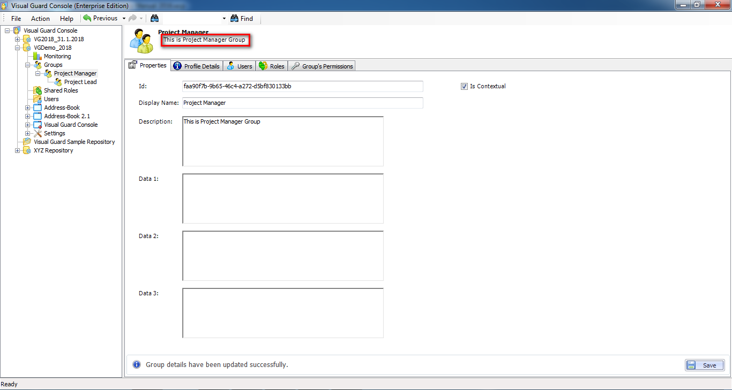Toggle the Is Contextual checkbox

(464, 86)
